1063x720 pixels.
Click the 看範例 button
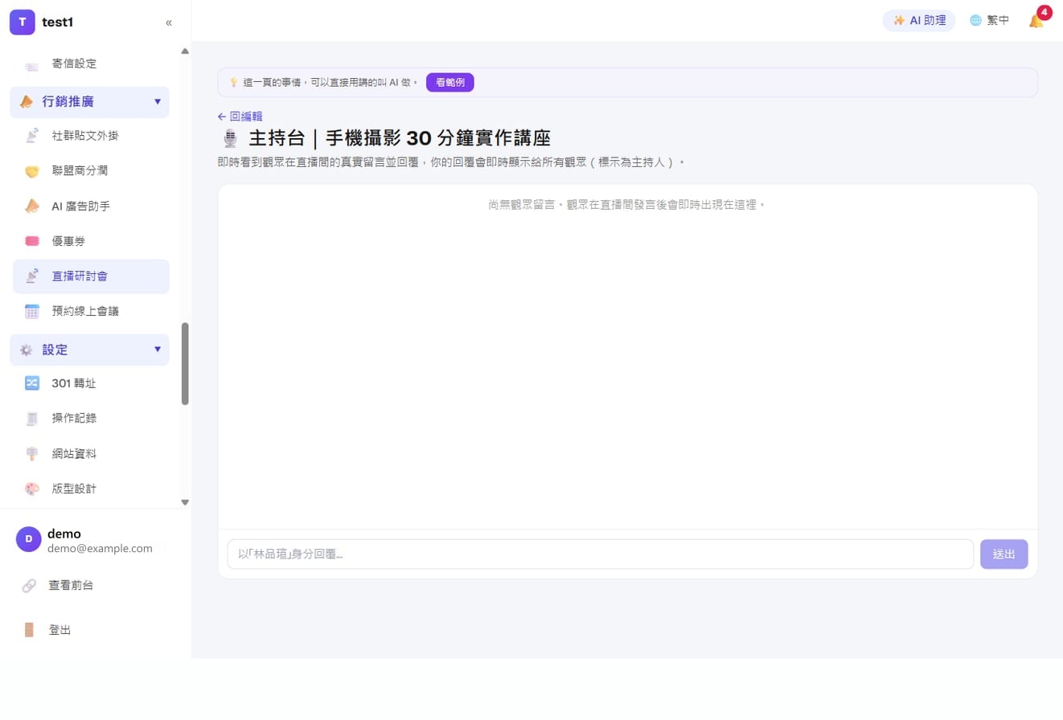449,82
